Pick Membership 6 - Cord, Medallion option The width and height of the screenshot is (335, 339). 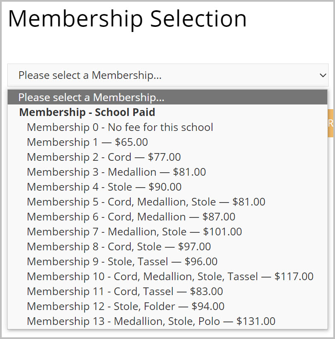click(131, 217)
